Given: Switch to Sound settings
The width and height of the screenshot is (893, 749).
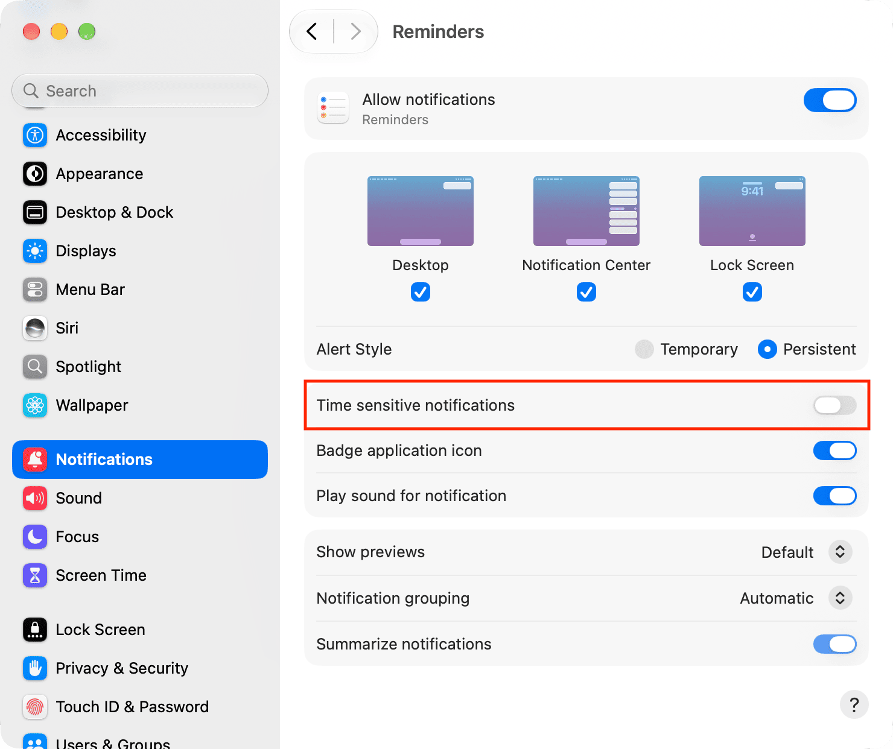Looking at the screenshot, I should coord(78,498).
